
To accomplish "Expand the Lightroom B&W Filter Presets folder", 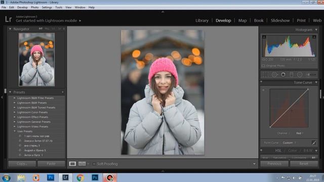I will coord(15,98).
